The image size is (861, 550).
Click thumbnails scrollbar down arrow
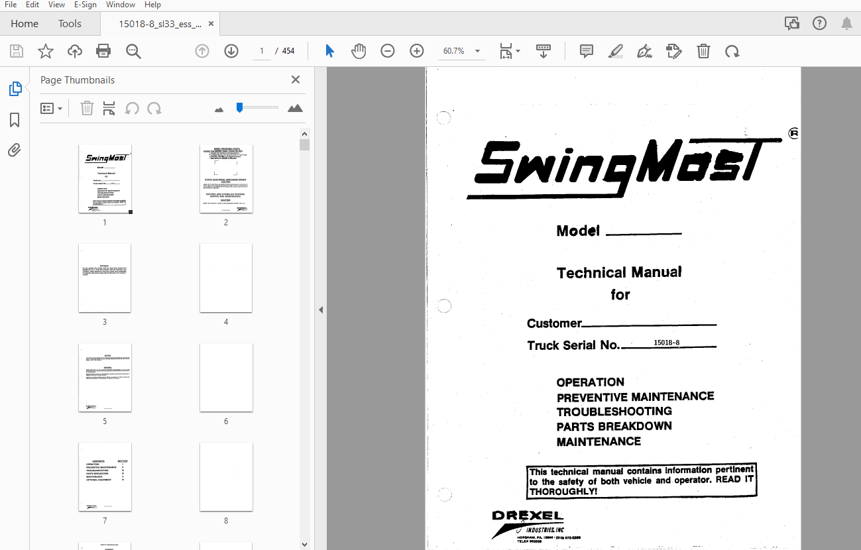tap(304, 544)
